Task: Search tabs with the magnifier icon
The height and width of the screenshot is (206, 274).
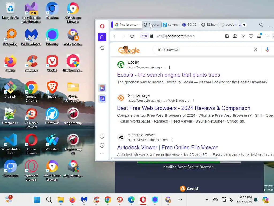Action: coord(261,25)
